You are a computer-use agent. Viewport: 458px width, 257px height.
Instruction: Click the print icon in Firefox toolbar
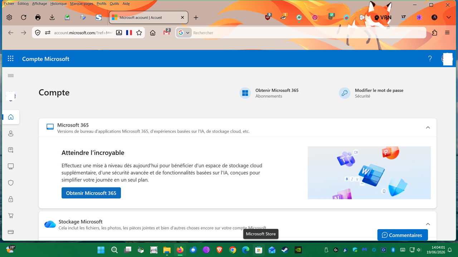(38, 17)
